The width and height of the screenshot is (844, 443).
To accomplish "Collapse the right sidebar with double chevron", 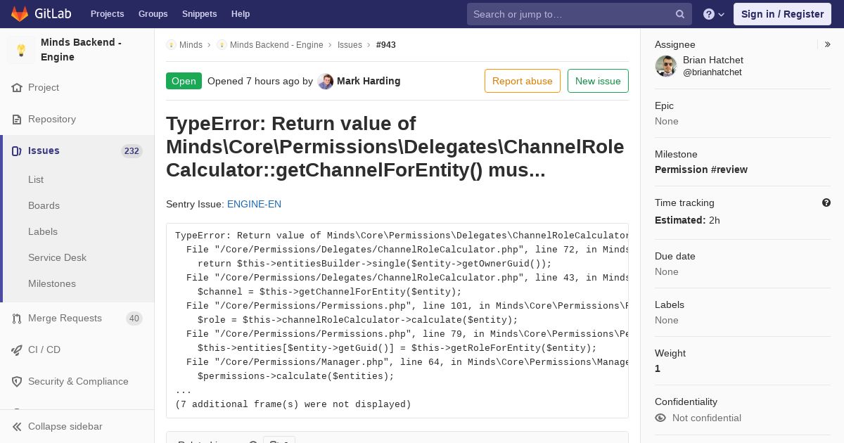I will 828,44.
